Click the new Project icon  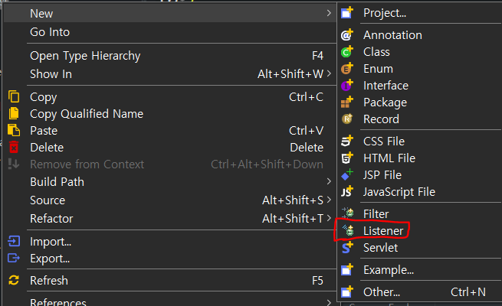[x=347, y=13]
